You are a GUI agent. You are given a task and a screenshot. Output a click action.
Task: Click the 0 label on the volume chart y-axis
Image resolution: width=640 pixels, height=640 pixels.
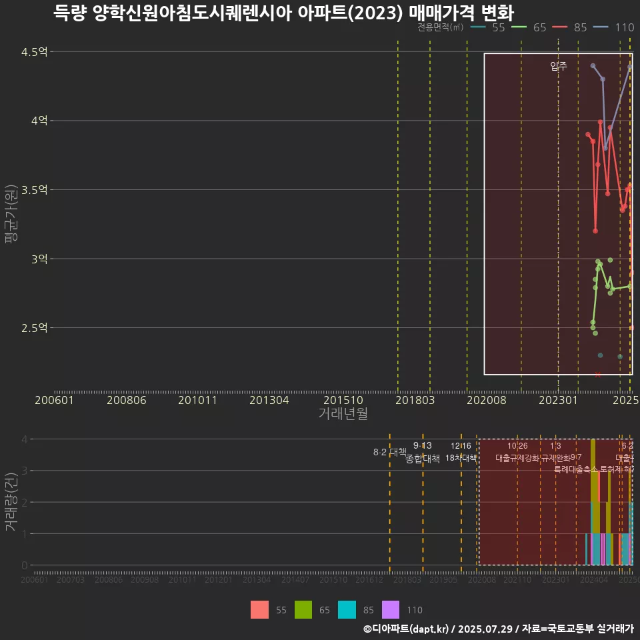click(x=25, y=565)
